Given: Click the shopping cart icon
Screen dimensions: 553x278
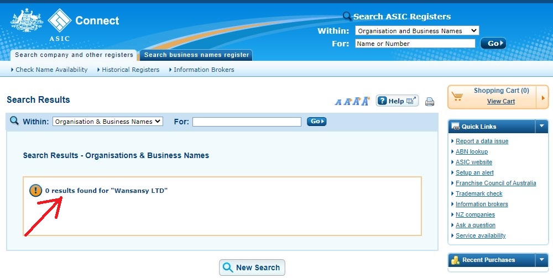Looking at the screenshot, I should (x=457, y=96).
